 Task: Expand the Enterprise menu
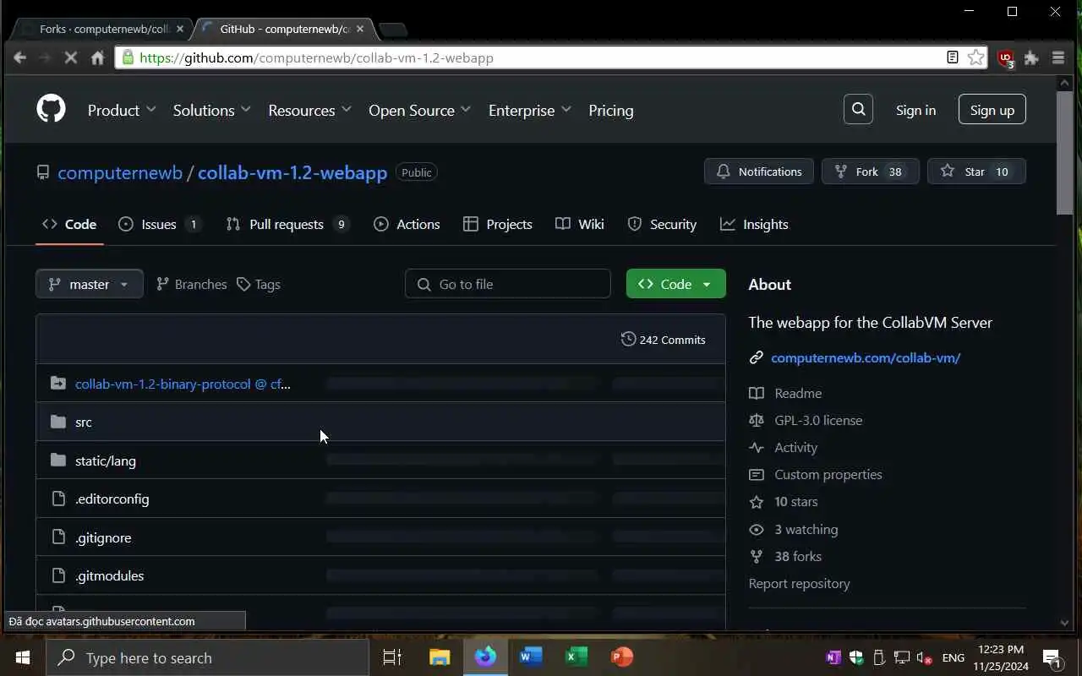pos(530,110)
